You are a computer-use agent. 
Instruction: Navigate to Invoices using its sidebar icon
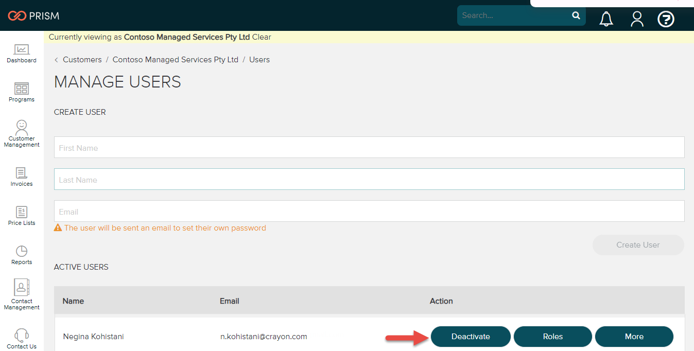[x=21, y=176]
